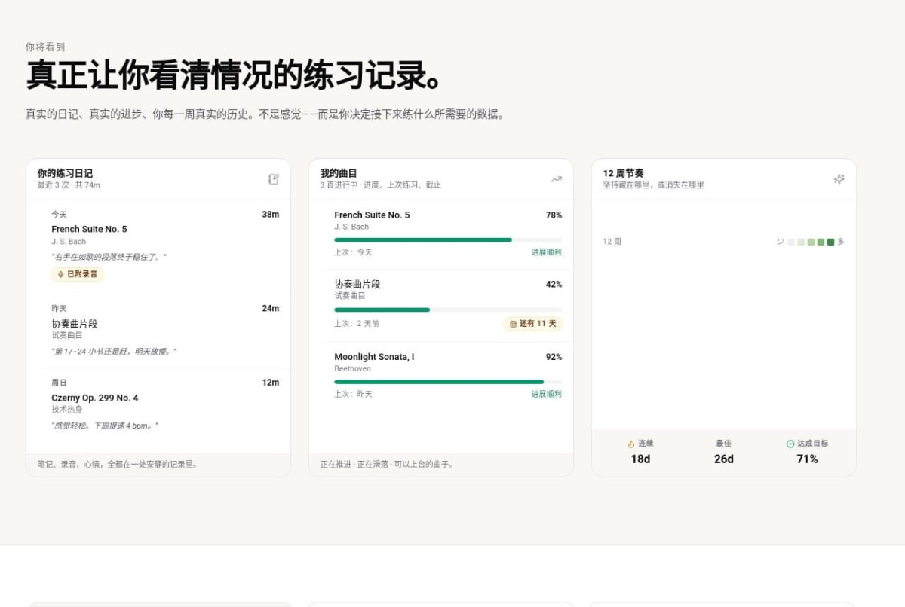Click the French Suite No. 5 progress bar
The height and width of the screenshot is (607, 905).
[448, 240]
